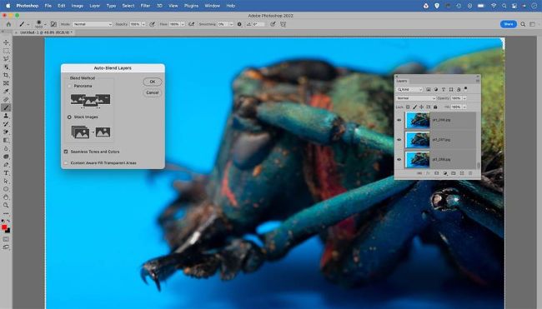Switch to Untitled-1 document tab
Screen dimensions: 542x309
coord(46,32)
